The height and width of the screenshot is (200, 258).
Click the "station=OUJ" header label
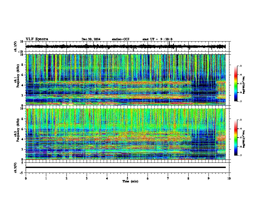coord(121,39)
